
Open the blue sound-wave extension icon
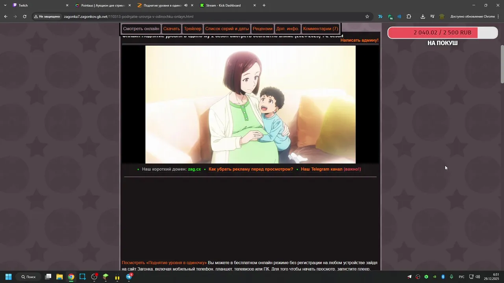point(399,17)
